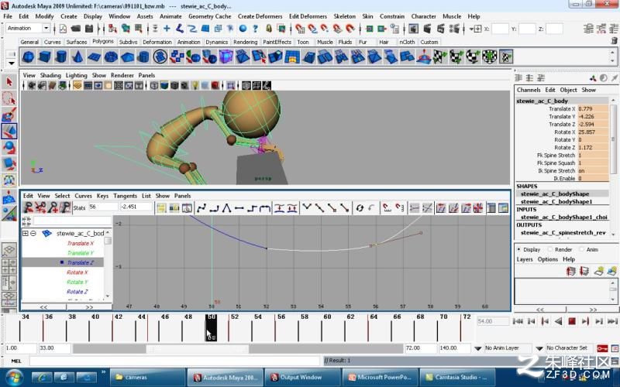620x387 pixels.
Task: Create a polygon torus from shelf
Action: point(111,57)
